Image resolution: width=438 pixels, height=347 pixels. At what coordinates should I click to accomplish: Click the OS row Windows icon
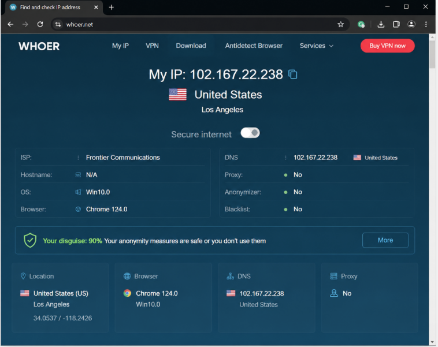[78, 192]
